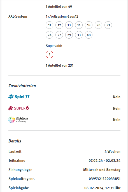
Task: Select lottery number ball 24
Action: pos(50,35)
